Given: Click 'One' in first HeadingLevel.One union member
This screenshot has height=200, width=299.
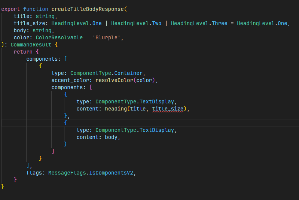Looking at the screenshot, I should 97,23.
